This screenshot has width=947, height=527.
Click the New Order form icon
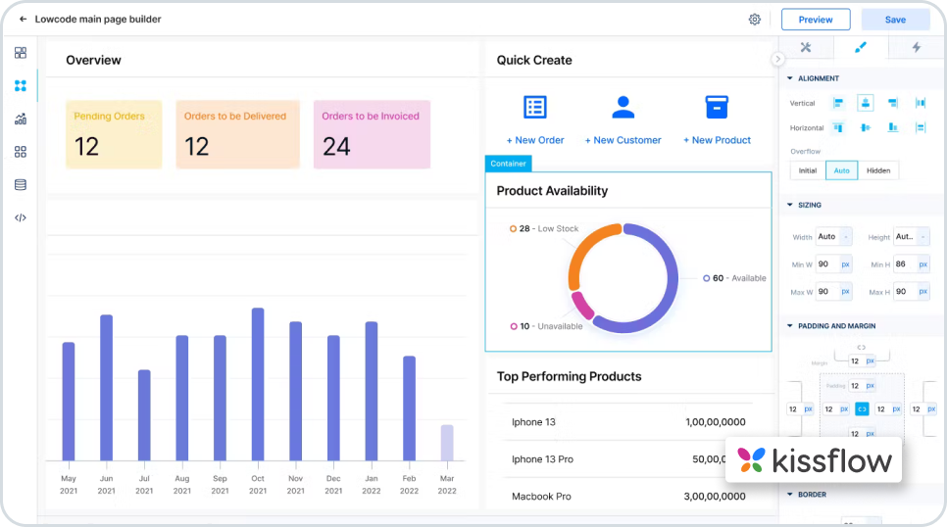(534, 107)
